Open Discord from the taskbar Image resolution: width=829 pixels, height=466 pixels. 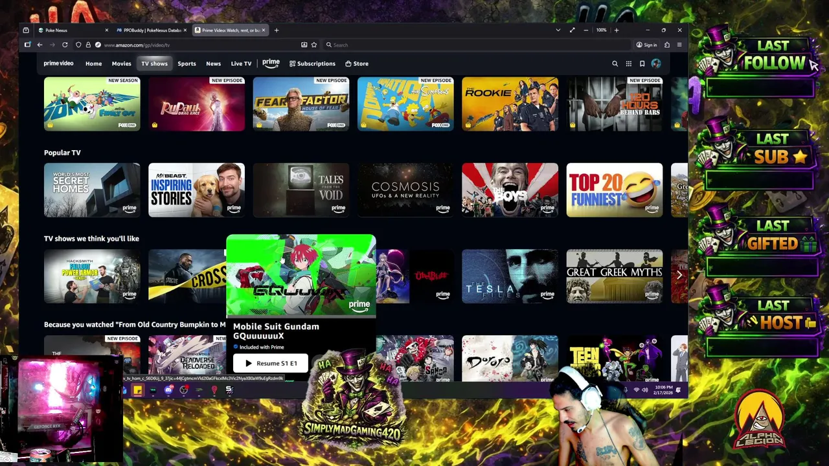168,390
